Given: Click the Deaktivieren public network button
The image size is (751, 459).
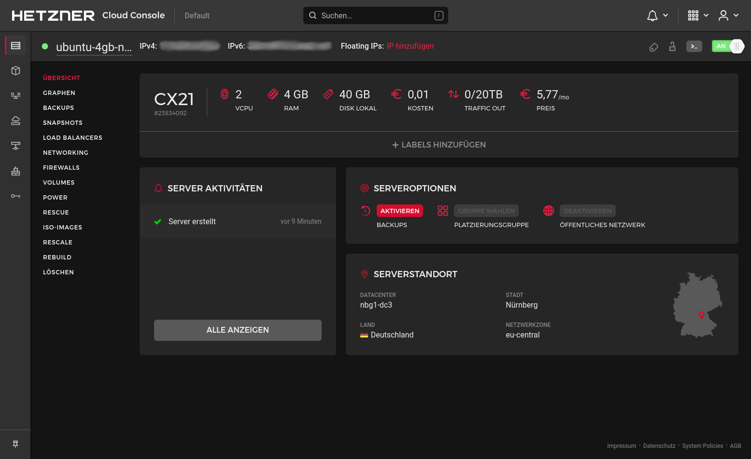Looking at the screenshot, I should 588,211.
